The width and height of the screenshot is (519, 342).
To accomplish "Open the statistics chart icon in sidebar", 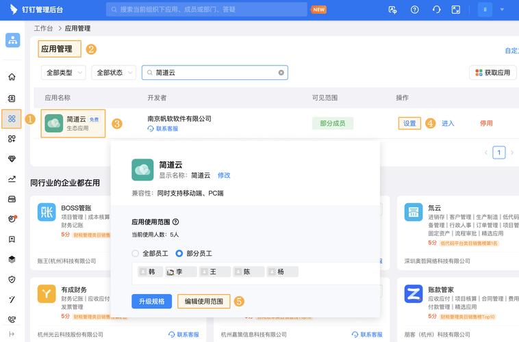I will [x=12, y=179].
